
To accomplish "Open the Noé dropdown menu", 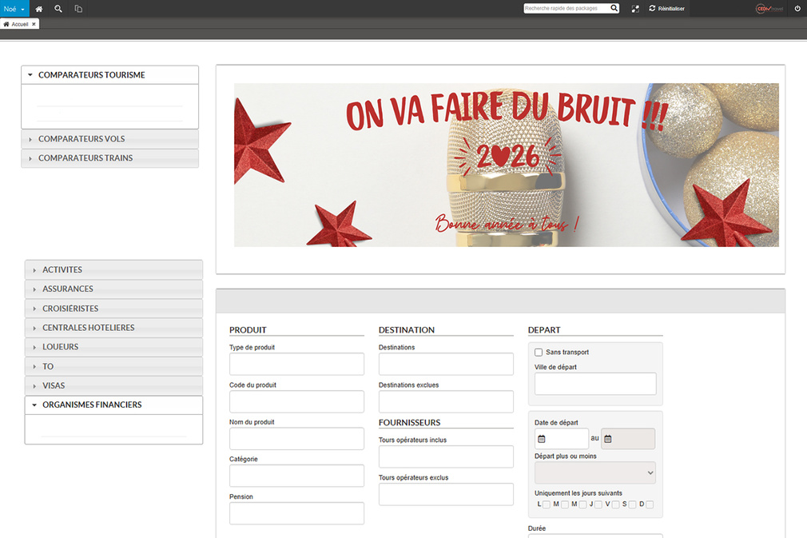I will coord(14,9).
